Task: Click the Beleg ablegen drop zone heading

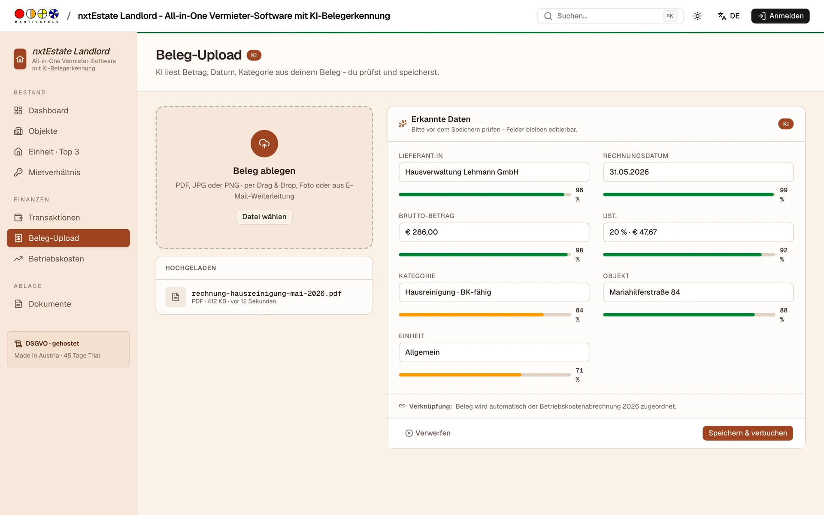Action: [x=264, y=171]
